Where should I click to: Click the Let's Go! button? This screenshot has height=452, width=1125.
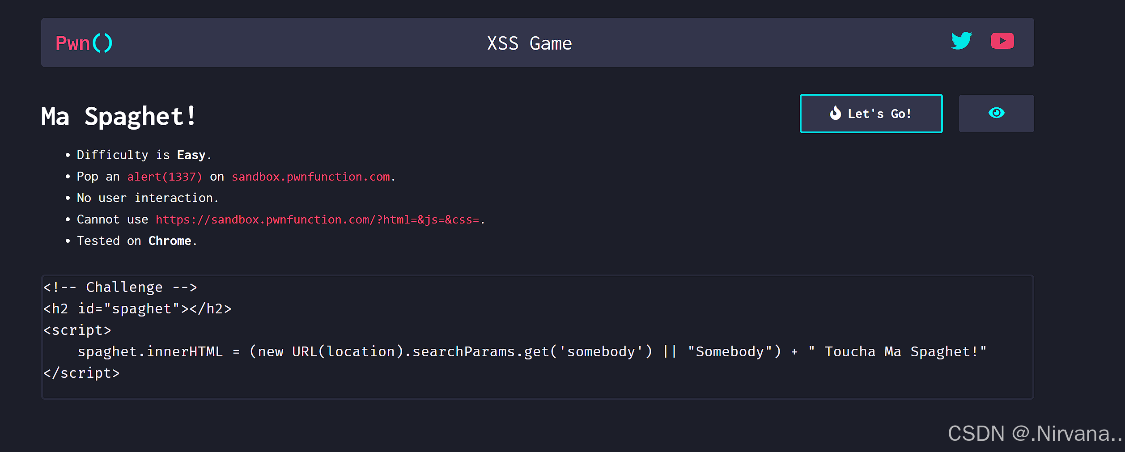[x=871, y=114]
